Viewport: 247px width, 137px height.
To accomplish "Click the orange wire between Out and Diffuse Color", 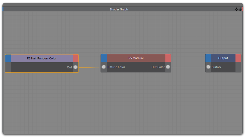I will tap(89, 67).
